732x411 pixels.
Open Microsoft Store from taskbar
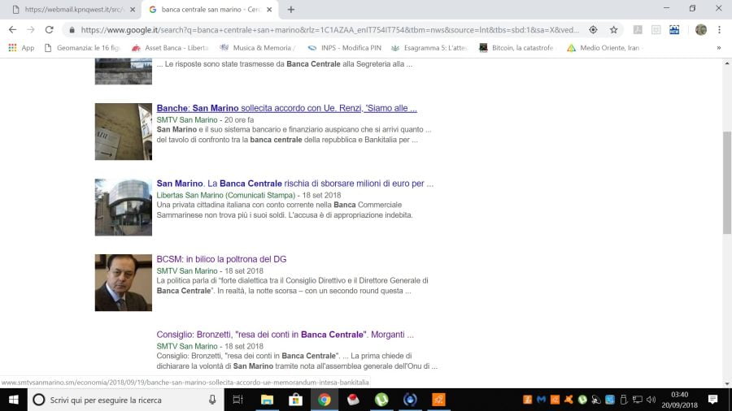click(x=295, y=400)
